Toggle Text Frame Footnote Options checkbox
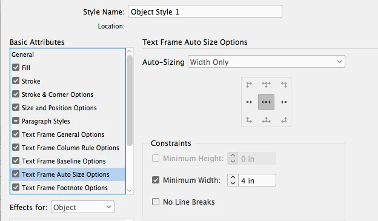The width and height of the screenshot is (378, 221). (x=16, y=187)
